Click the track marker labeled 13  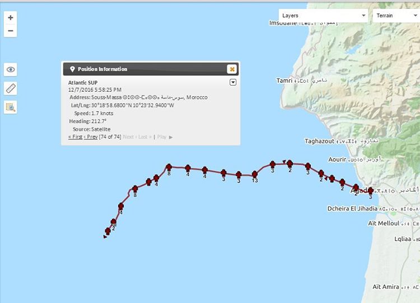255,175
